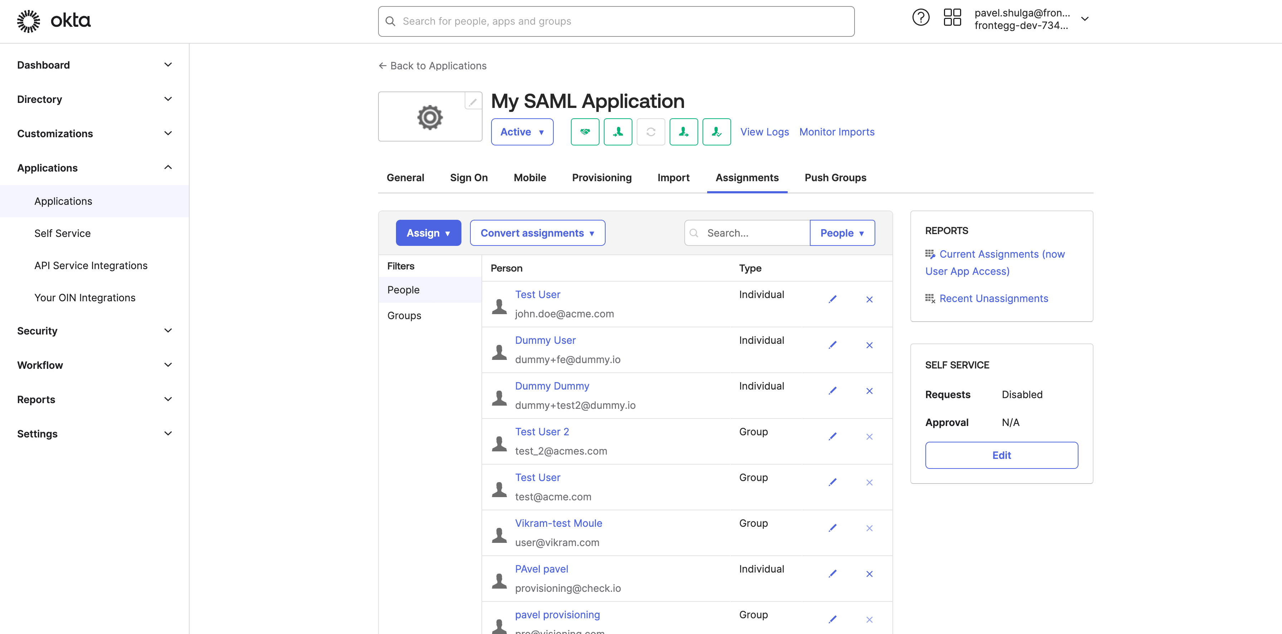This screenshot has height=634, width=1282.
Task: Click the Assign button
Action: click(429, 233)
